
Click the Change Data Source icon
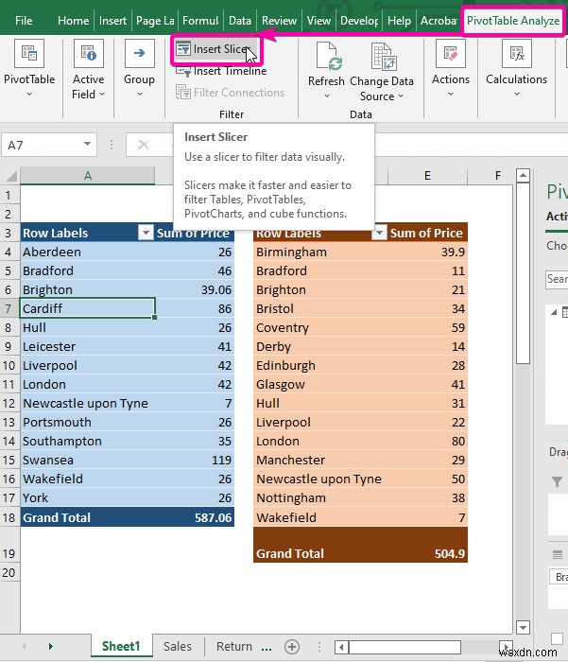tap(383, 56)
